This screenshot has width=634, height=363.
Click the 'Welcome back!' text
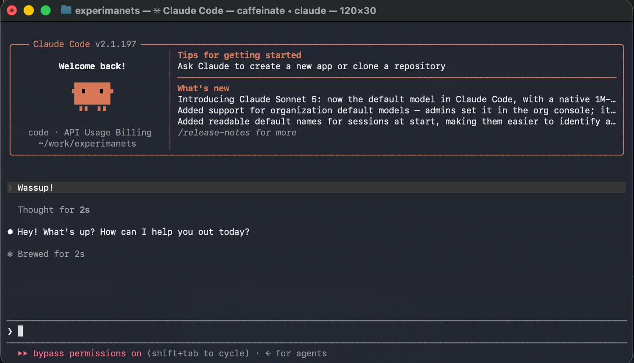pos(92,66)
